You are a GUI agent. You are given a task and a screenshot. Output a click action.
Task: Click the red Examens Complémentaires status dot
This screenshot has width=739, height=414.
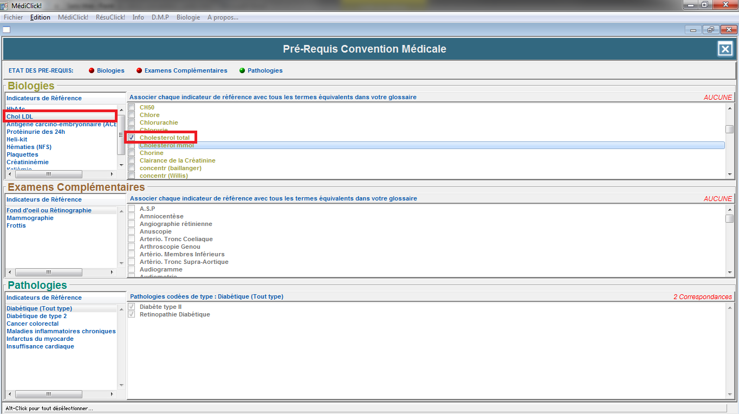(x=139, y=70)
